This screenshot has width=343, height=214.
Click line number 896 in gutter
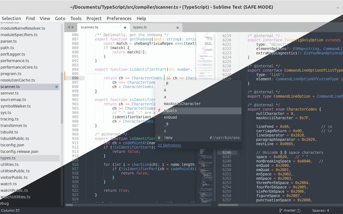(75, 78)
